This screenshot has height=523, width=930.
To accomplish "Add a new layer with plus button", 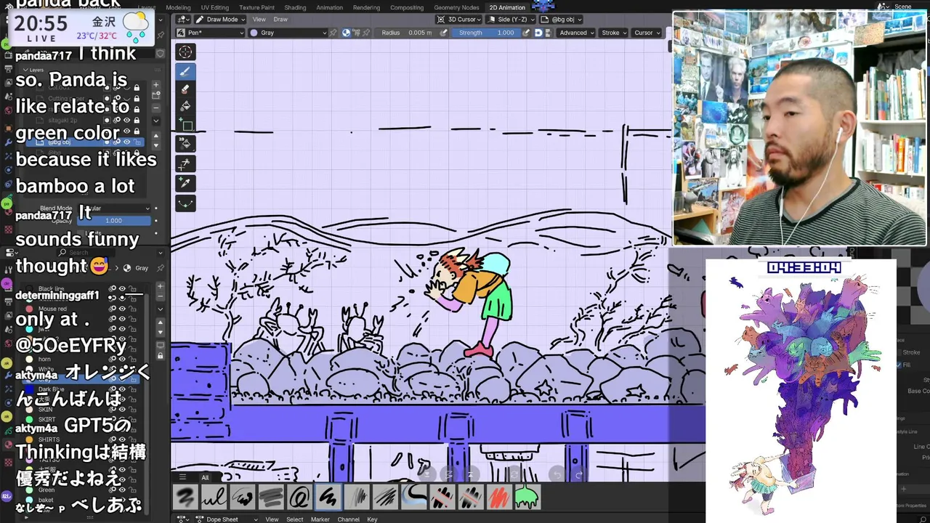I will pos(155,85).
